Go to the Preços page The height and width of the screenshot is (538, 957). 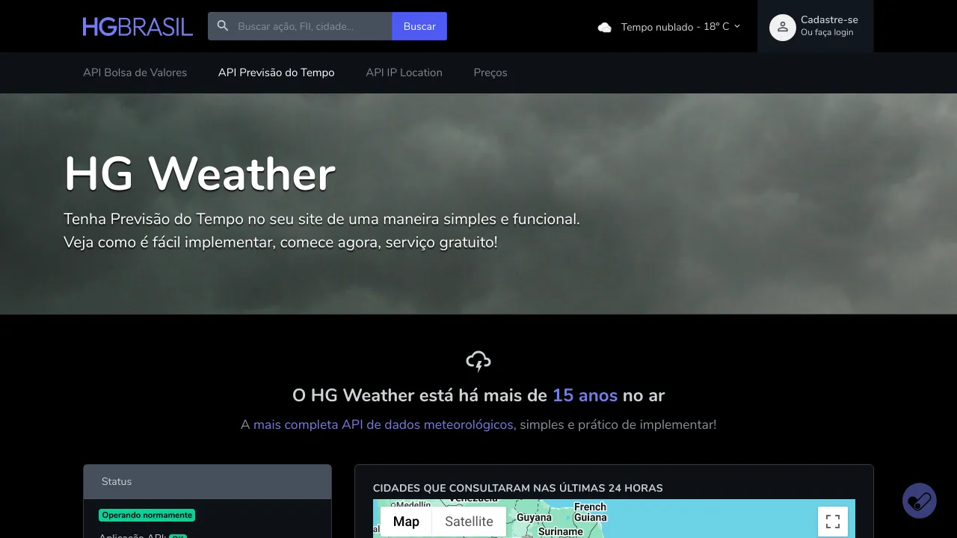click(x=490, y=72)
